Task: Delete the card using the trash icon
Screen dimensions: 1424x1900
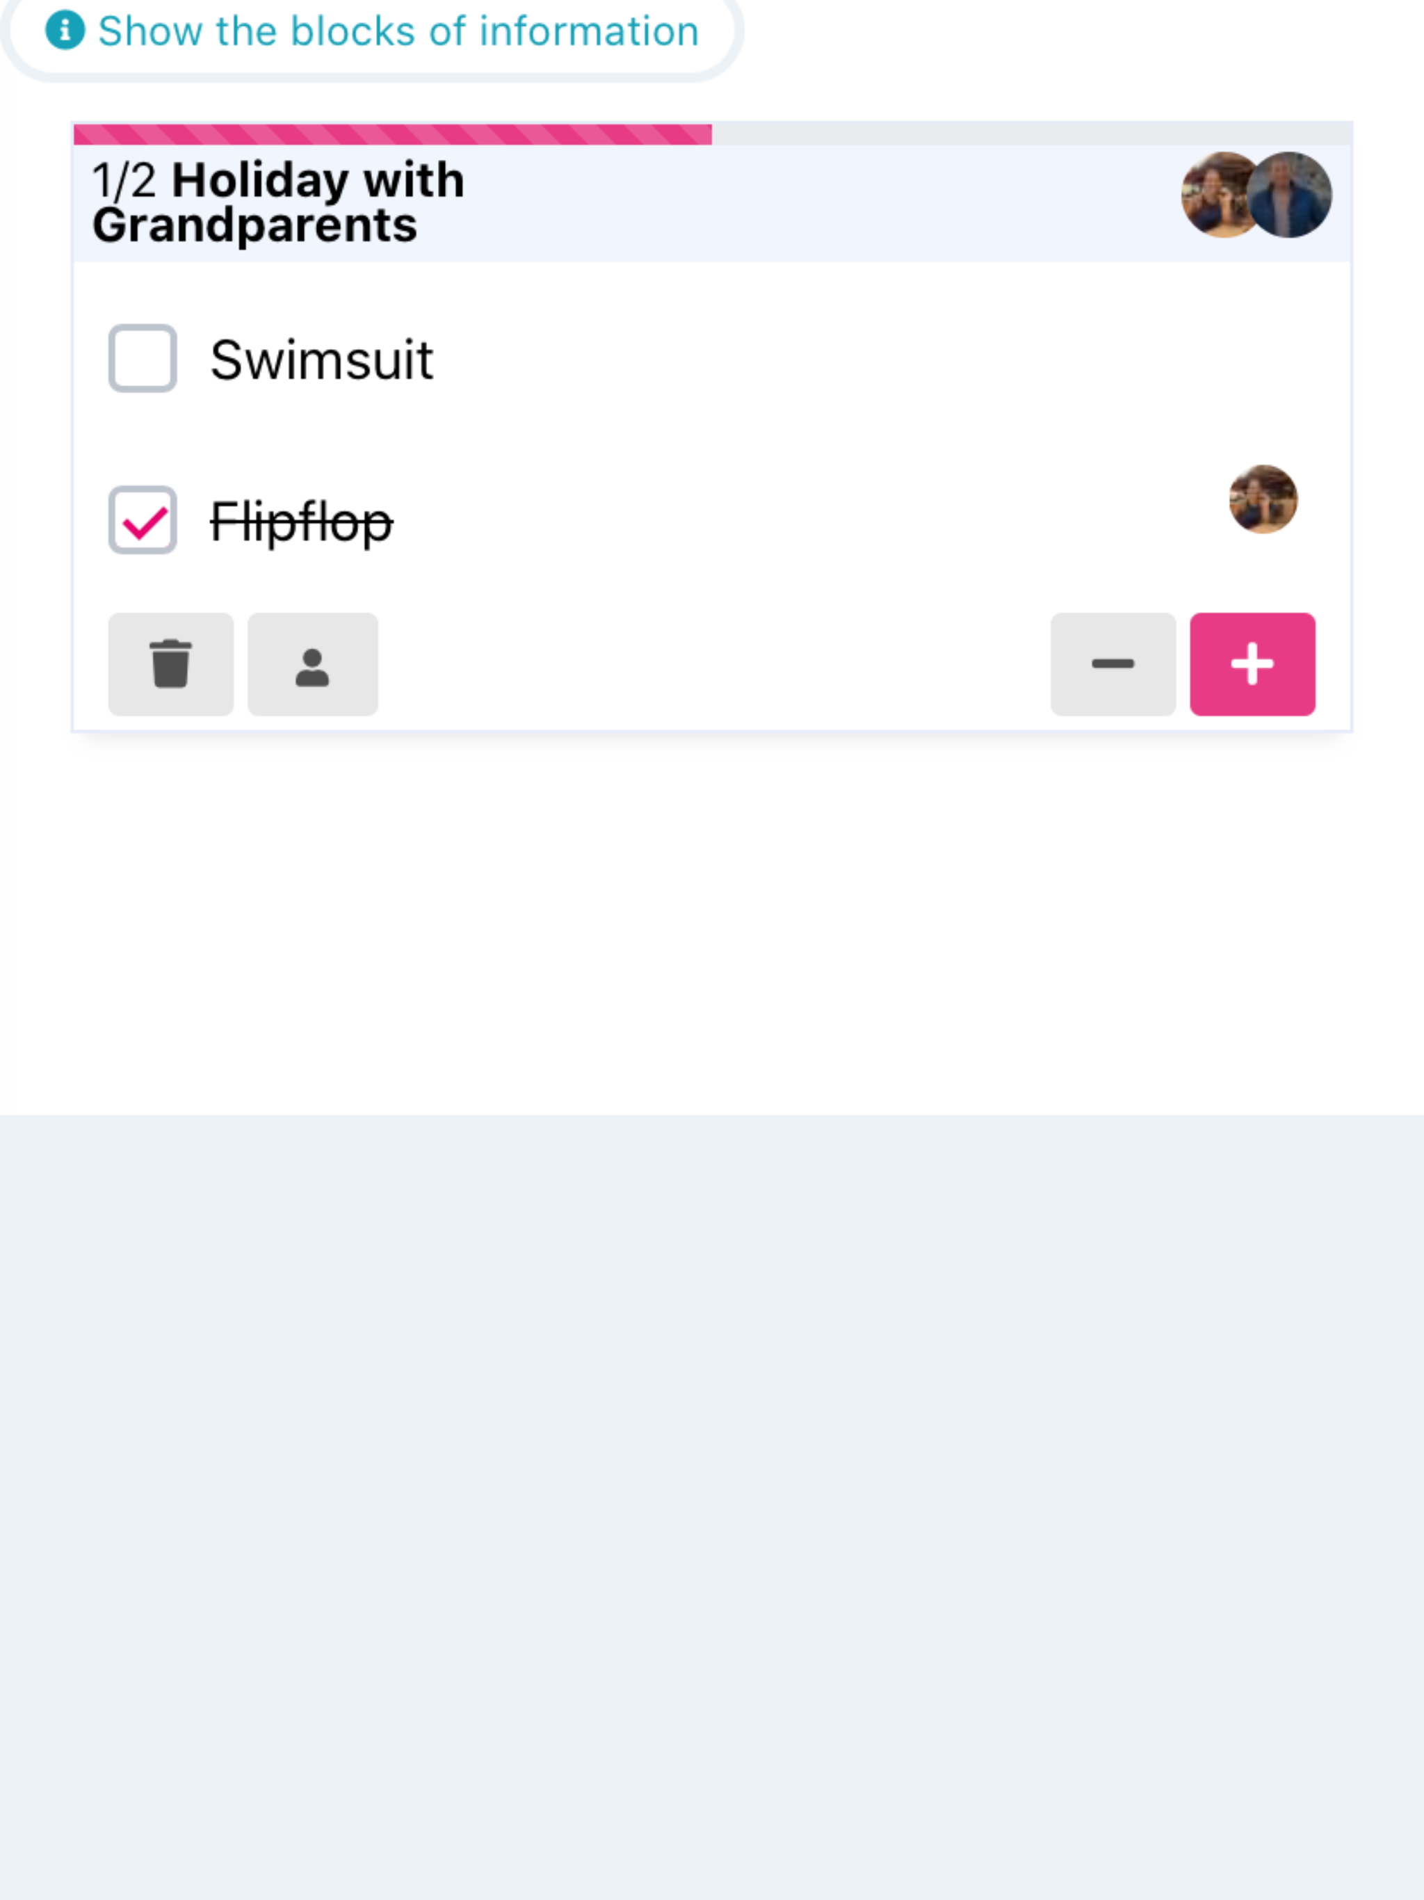Action: coord(170,663)
